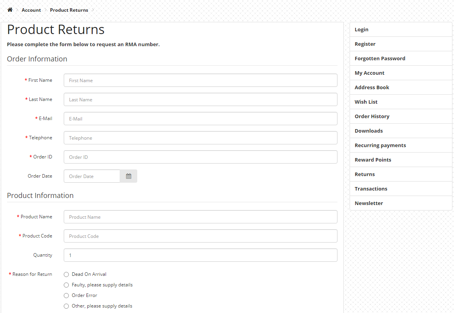Click into the E-Mail input field

pos(200,119)
